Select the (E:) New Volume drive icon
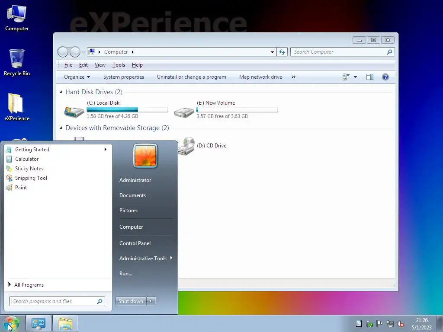443x332 pixels. (x=184, y=112)
